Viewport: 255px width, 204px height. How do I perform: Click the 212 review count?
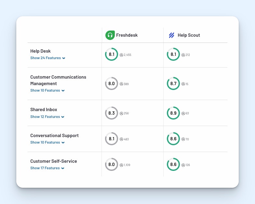coord(188,55)
